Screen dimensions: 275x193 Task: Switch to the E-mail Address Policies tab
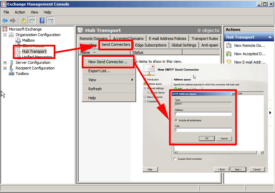168,38
